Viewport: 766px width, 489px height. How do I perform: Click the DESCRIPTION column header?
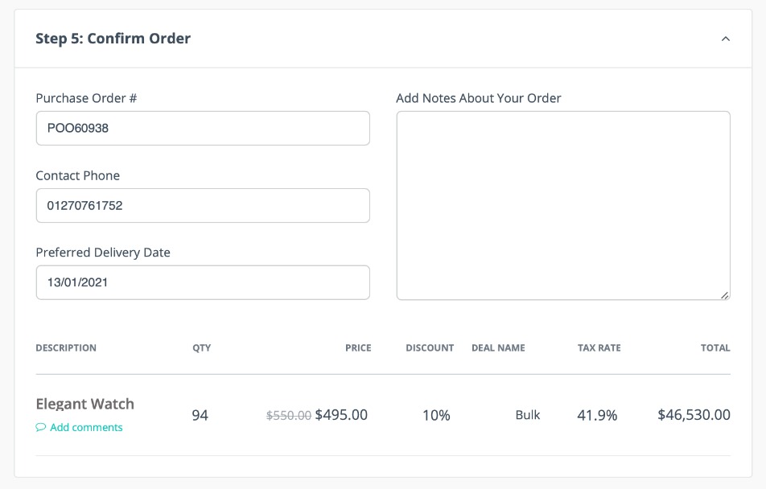click(x=66, y=348)
